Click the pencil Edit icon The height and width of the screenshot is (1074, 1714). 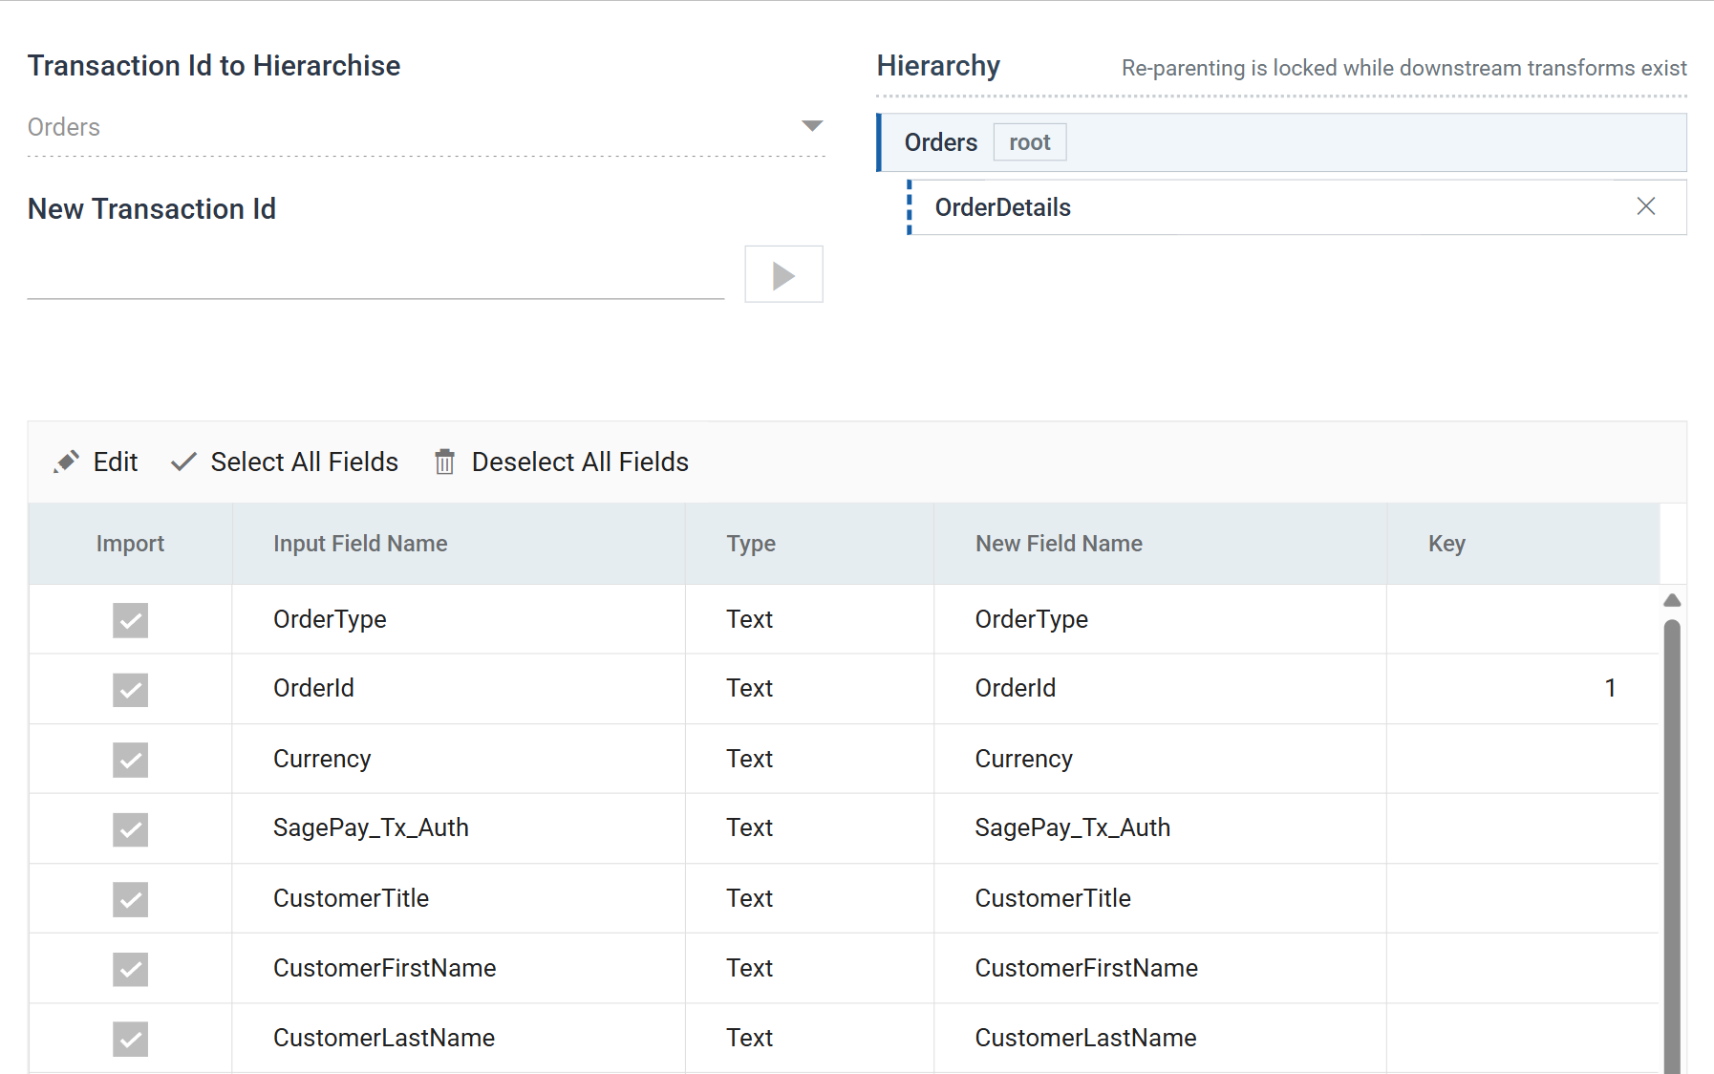point(66,462)
